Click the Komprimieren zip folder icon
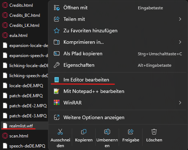 [57, 42]
